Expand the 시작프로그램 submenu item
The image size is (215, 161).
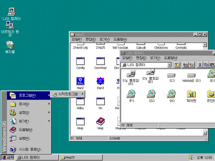(68, 94)
